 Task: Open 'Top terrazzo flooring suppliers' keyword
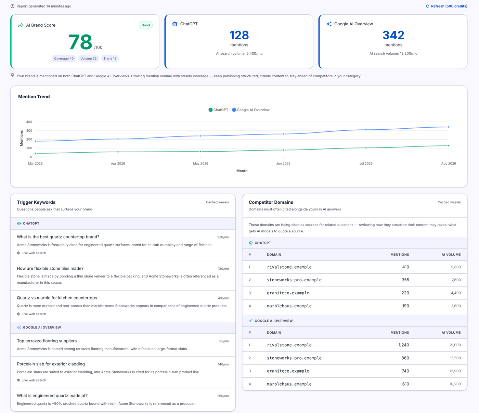[x=47, y=341]
